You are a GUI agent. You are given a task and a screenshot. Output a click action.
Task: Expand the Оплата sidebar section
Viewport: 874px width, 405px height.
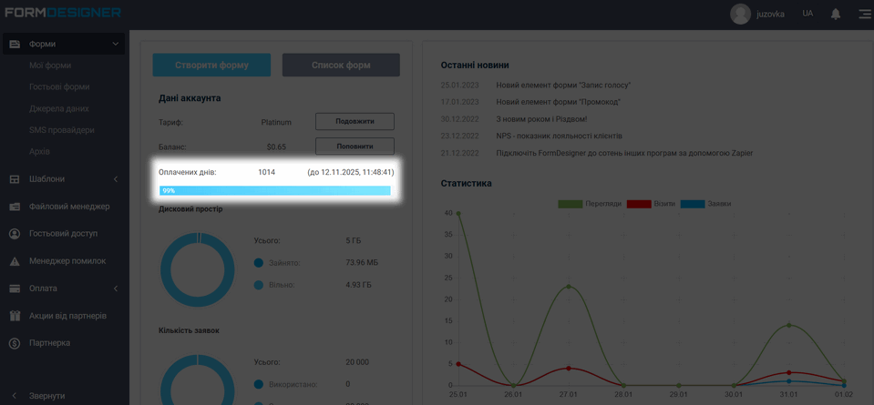tap(115, 289)
